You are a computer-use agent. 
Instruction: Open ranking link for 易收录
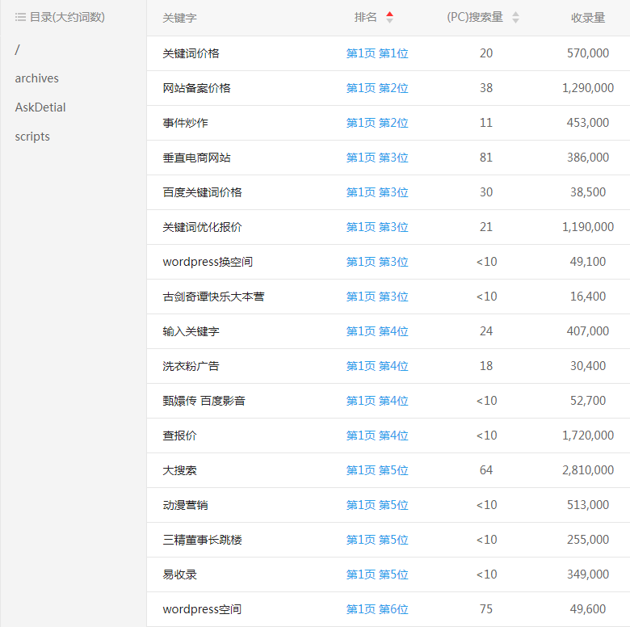click(x=377, y=574)
